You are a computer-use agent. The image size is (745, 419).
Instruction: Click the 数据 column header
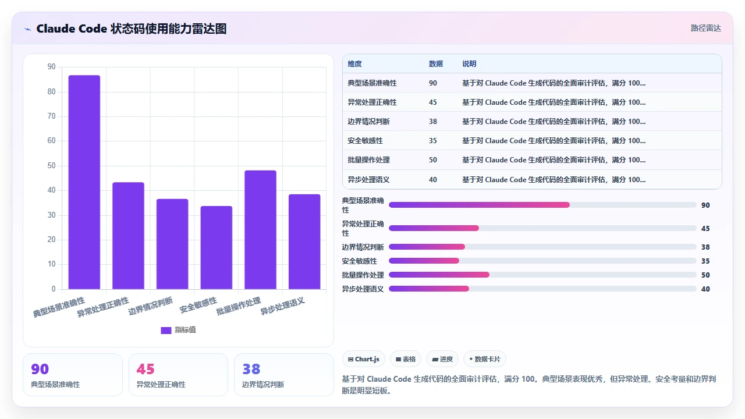pyautogui.click(x=435, y=64)
